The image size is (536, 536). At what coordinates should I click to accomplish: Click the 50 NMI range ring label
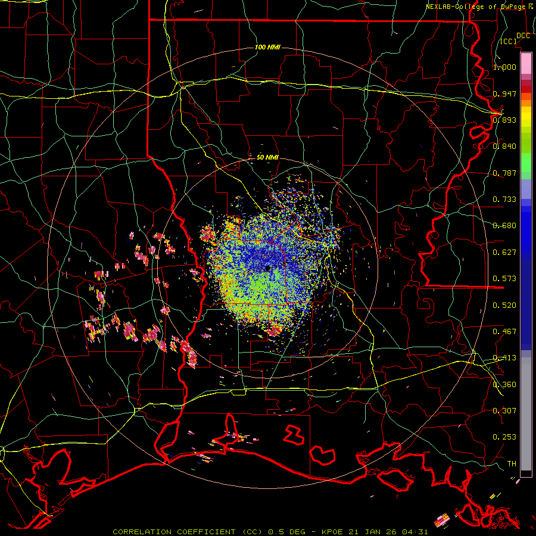click(x=267, y=157)
